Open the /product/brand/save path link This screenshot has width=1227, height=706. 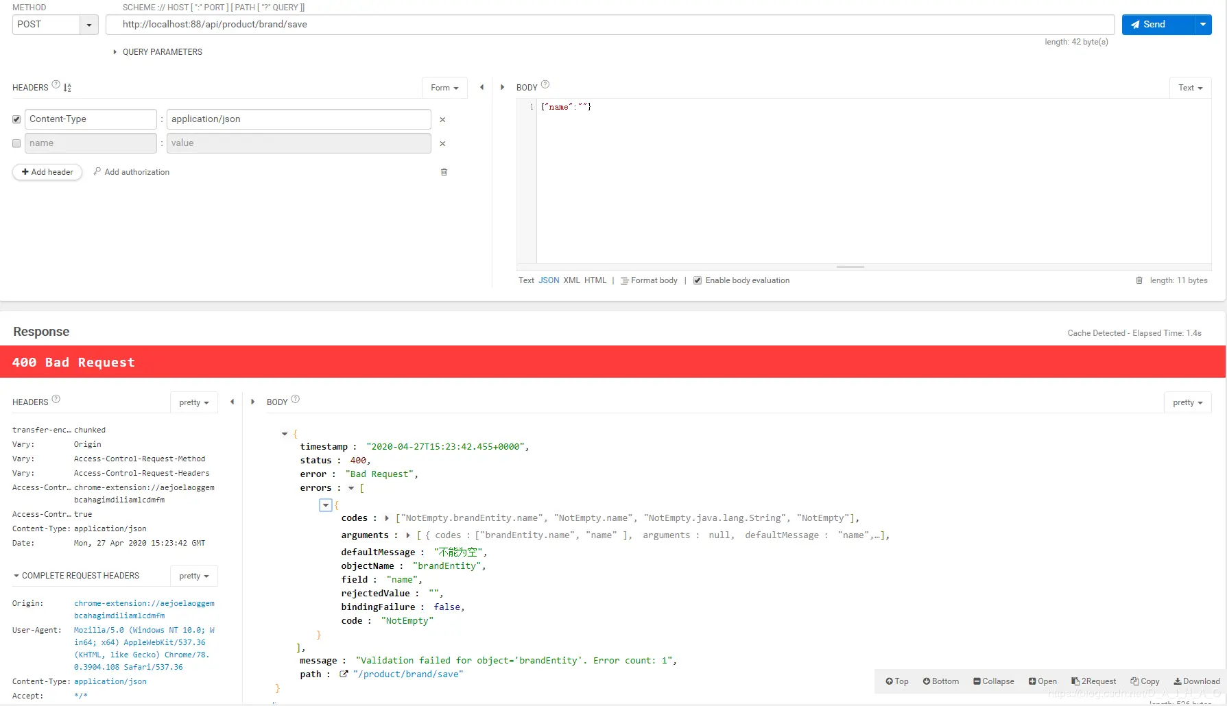[x=408, y=674]
